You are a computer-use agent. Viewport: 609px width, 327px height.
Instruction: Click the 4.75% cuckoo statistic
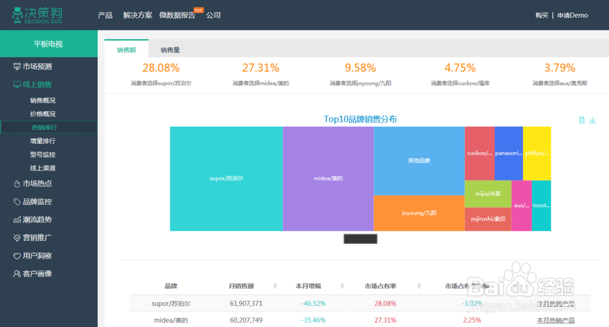pyautogui.click(x=460, y=68)
